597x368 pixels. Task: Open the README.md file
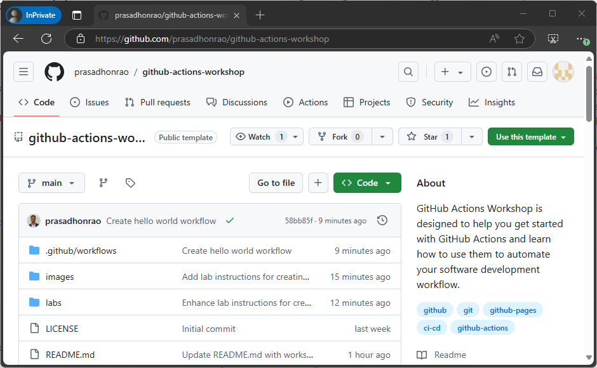[x=70, y=355]
